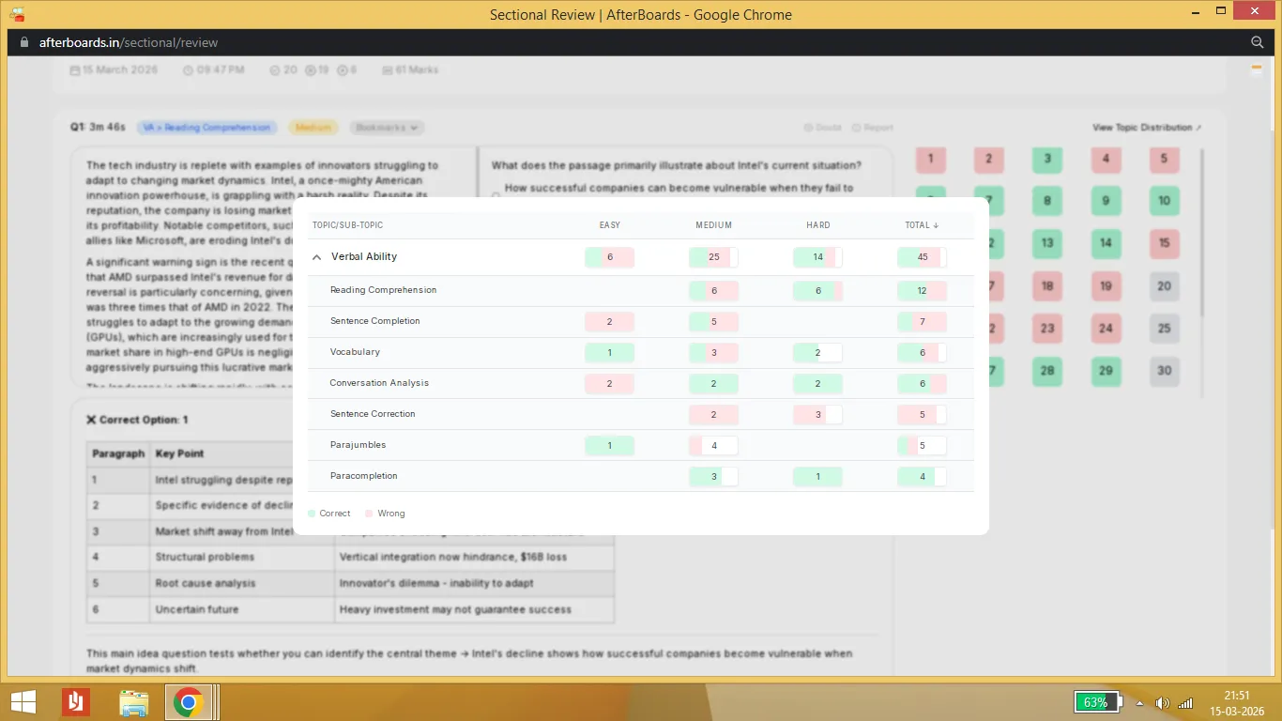The width and height of the screenshot is (1282, 721).
Task: Select the Conversation Analysis sub-topic label
Action: (x=379, y=383)
